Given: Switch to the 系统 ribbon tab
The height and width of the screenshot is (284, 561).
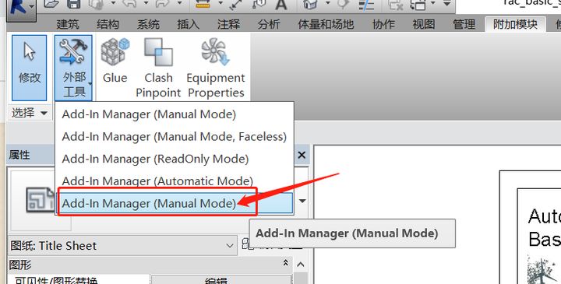Looking at the screenshot, I should tap(148, 24).
